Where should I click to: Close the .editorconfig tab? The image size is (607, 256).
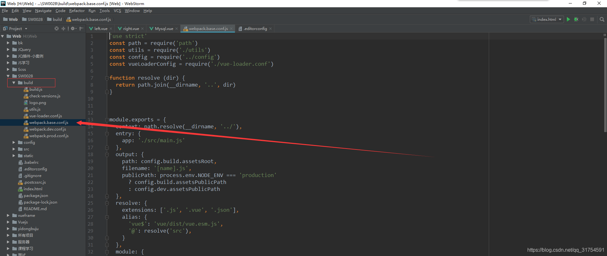click(x=270, y=29)
